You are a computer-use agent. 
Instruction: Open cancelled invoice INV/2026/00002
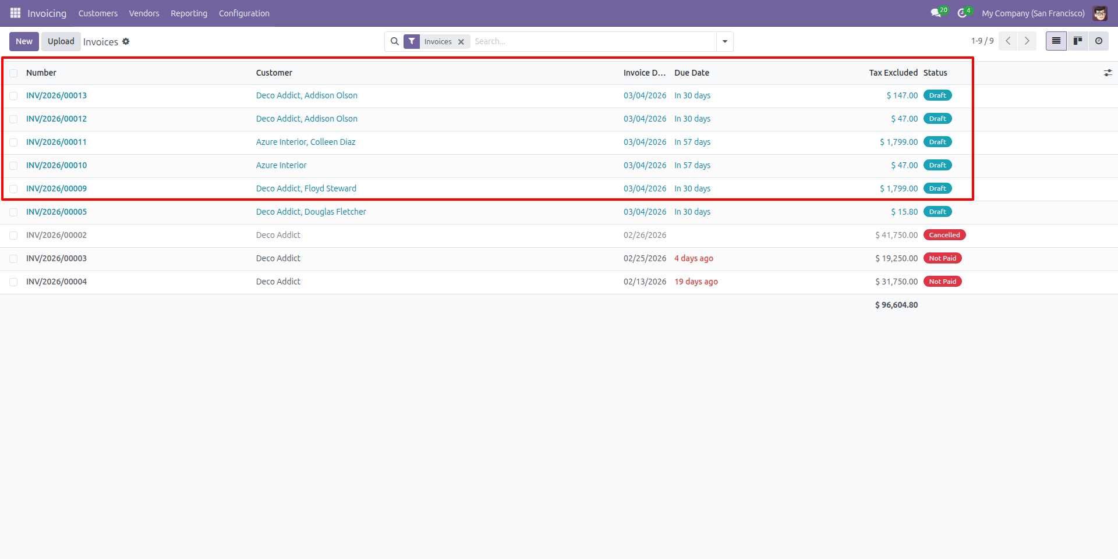(56, 235)
